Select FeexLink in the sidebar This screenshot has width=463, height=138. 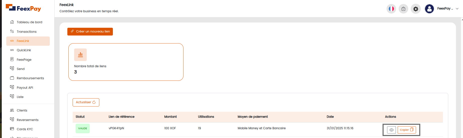tap(28, 41)
